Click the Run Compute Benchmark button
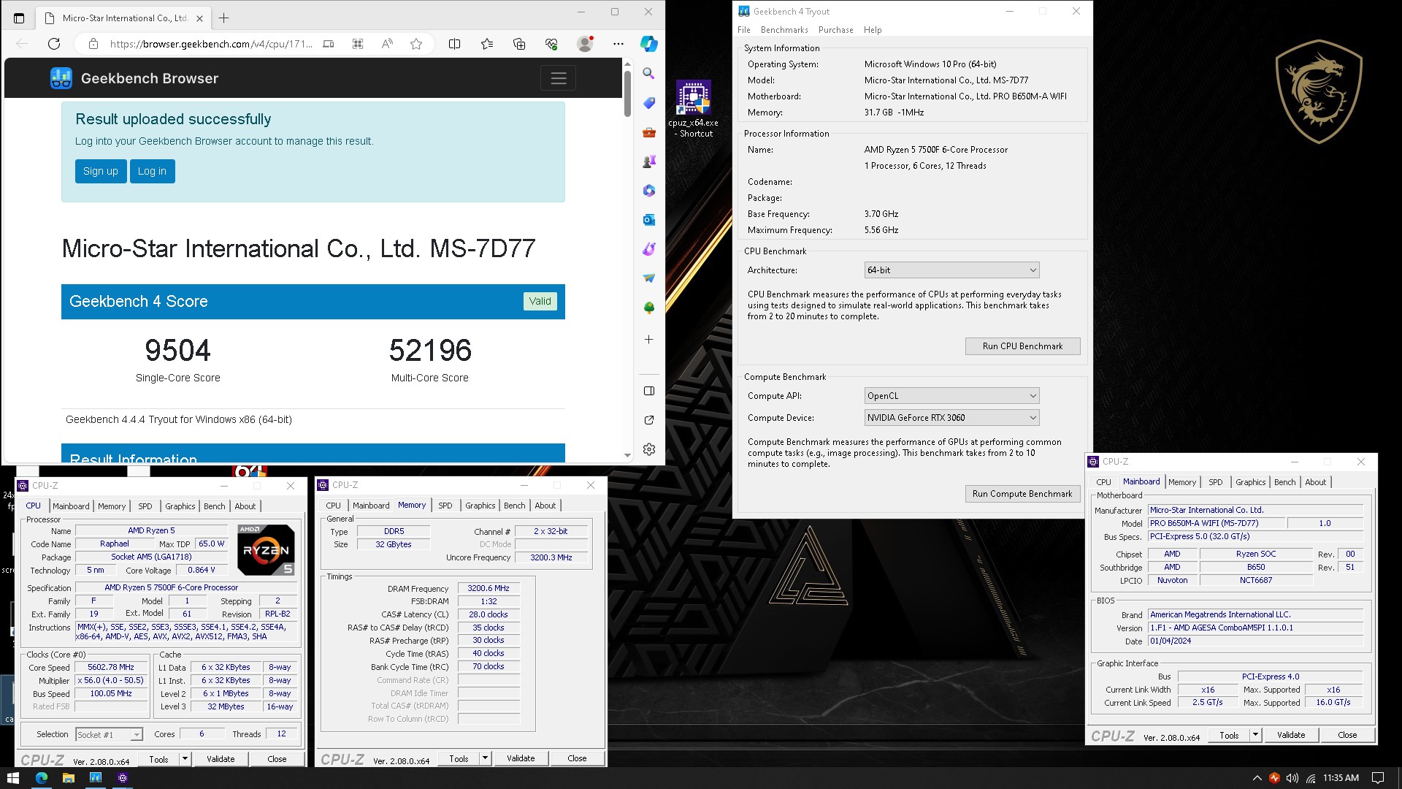 1022,494
